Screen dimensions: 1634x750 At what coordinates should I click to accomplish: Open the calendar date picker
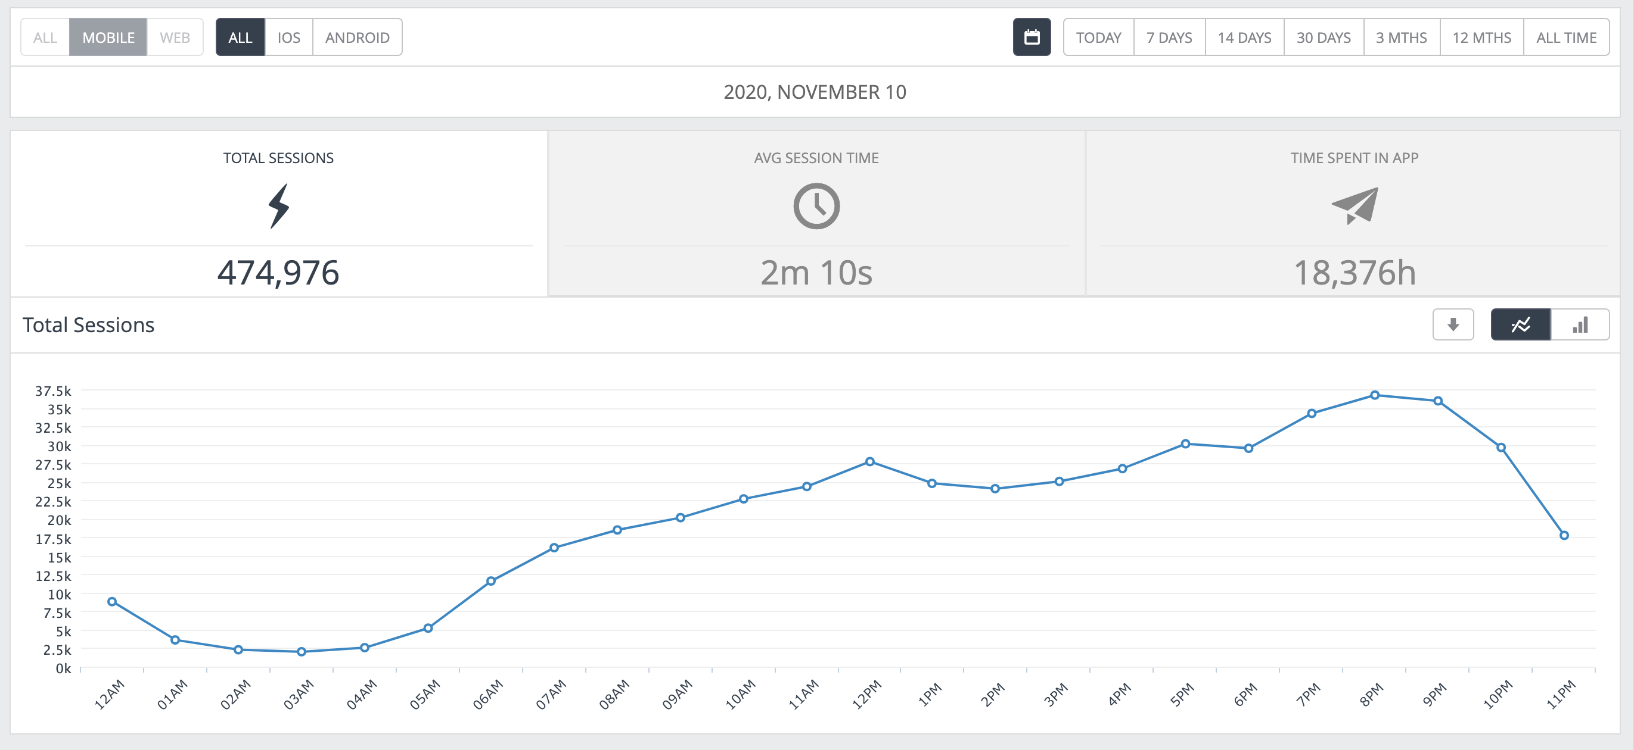1032,37
